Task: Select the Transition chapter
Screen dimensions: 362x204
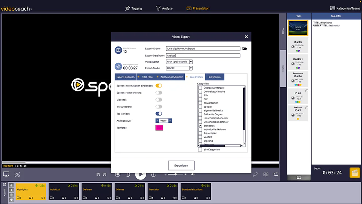Action: 163,192
